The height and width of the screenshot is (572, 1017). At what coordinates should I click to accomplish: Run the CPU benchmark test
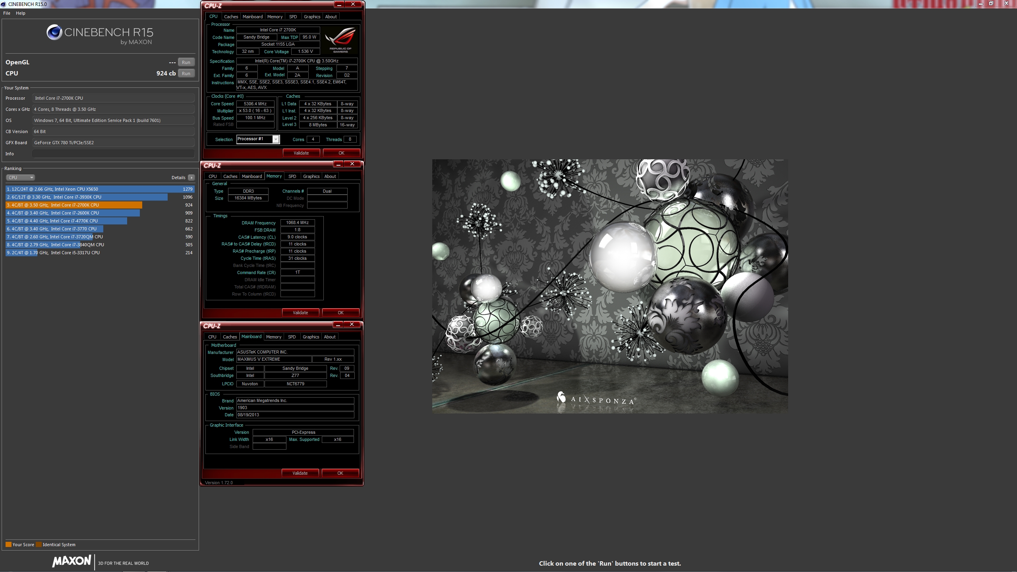click(x=186, y=73)
